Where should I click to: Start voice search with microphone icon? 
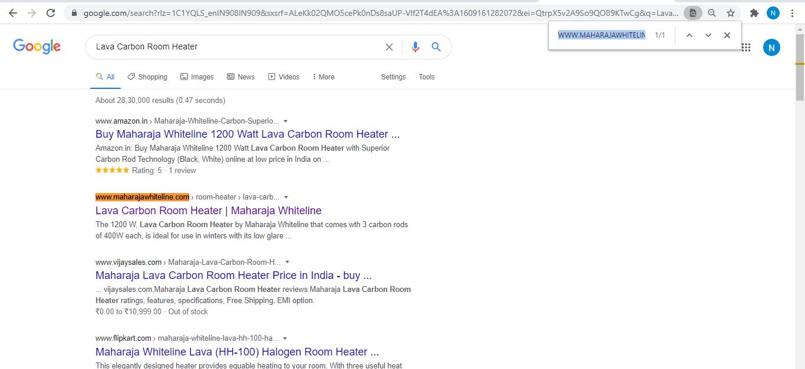415,47
